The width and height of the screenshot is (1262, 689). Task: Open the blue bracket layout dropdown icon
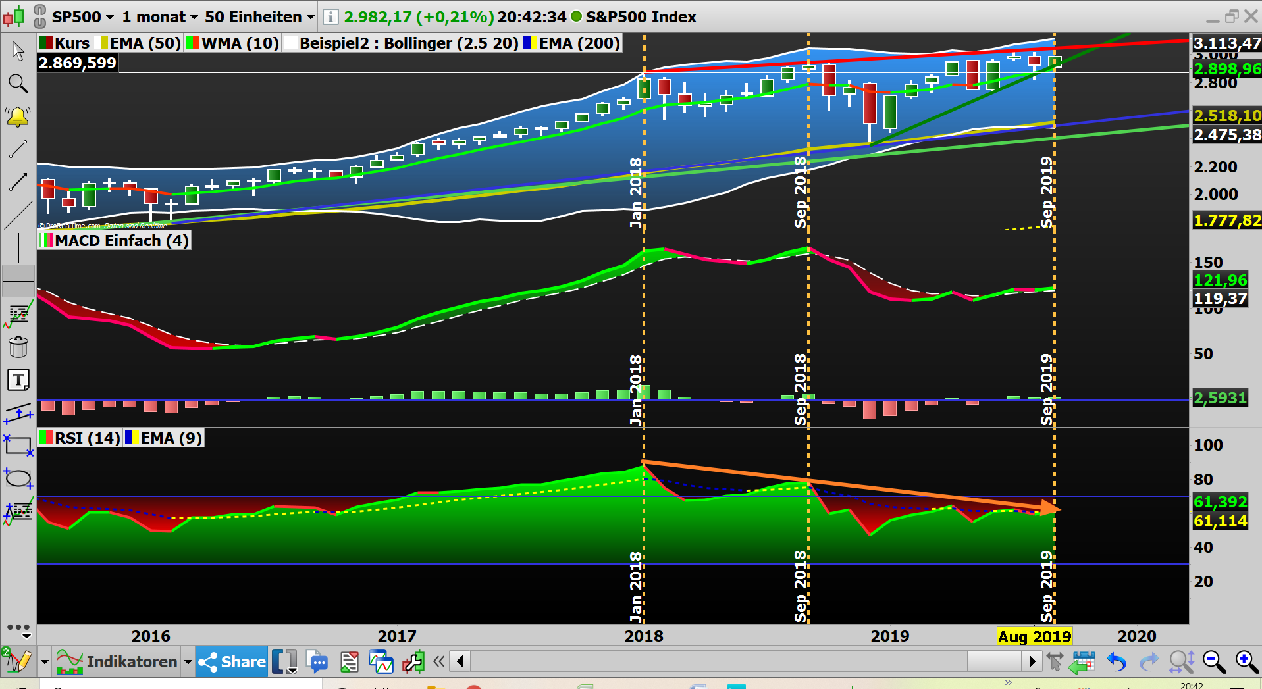coord(285,661)
